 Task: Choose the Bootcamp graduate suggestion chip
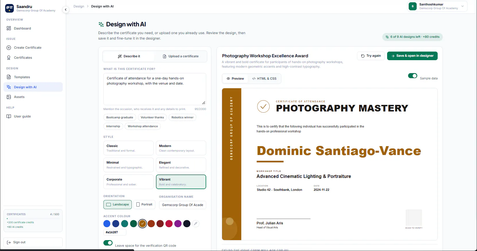(120, 117)
